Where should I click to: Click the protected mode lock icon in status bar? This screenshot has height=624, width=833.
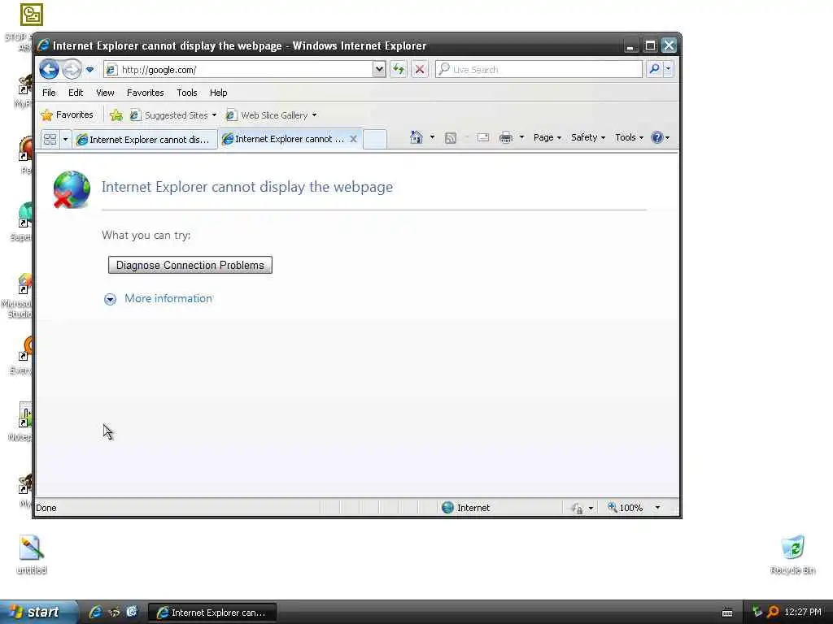click(577, 509)
